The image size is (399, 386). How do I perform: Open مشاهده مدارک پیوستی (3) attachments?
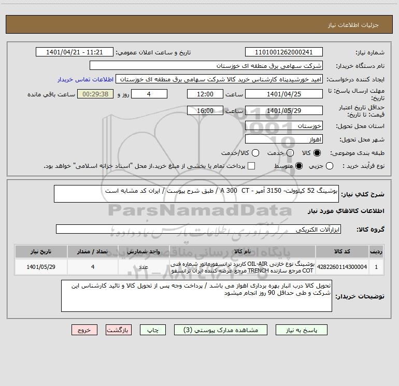point(221,330)
